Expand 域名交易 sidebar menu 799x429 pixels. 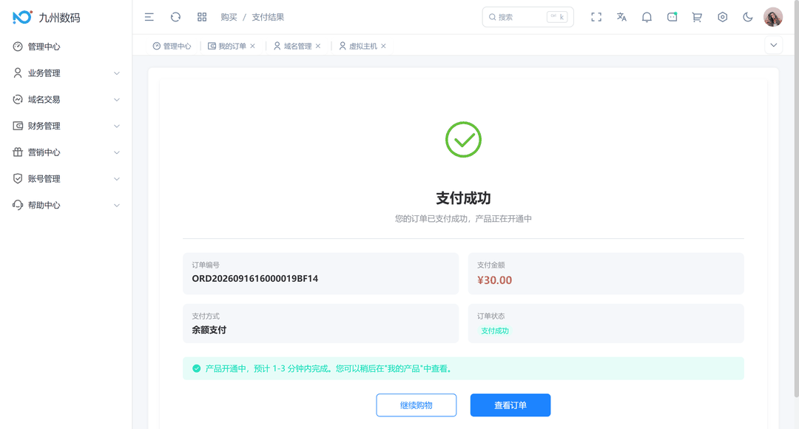(x=66, y=100)
